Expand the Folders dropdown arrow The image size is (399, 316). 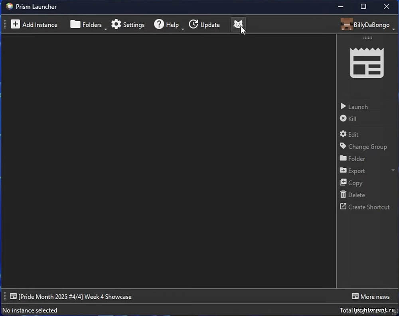pos(106,29)
